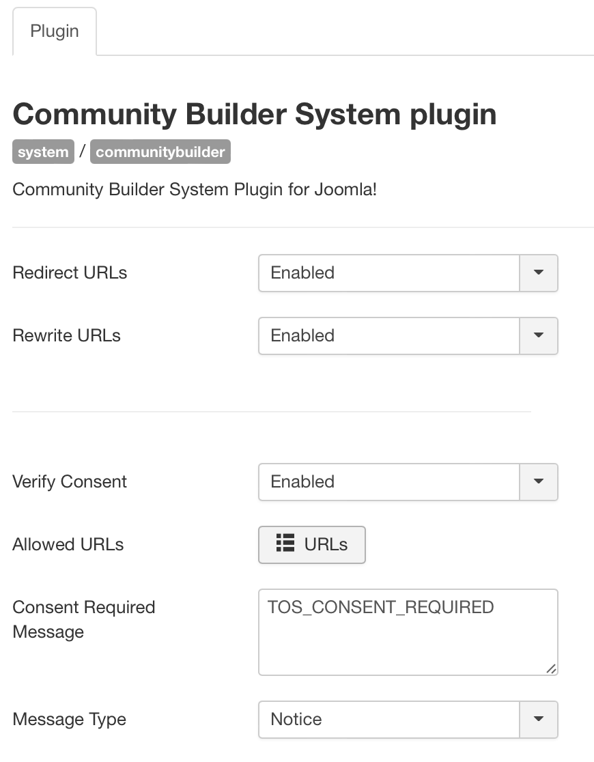
Task: Click the Message Type field label
Action: click(x=70, y=719)
